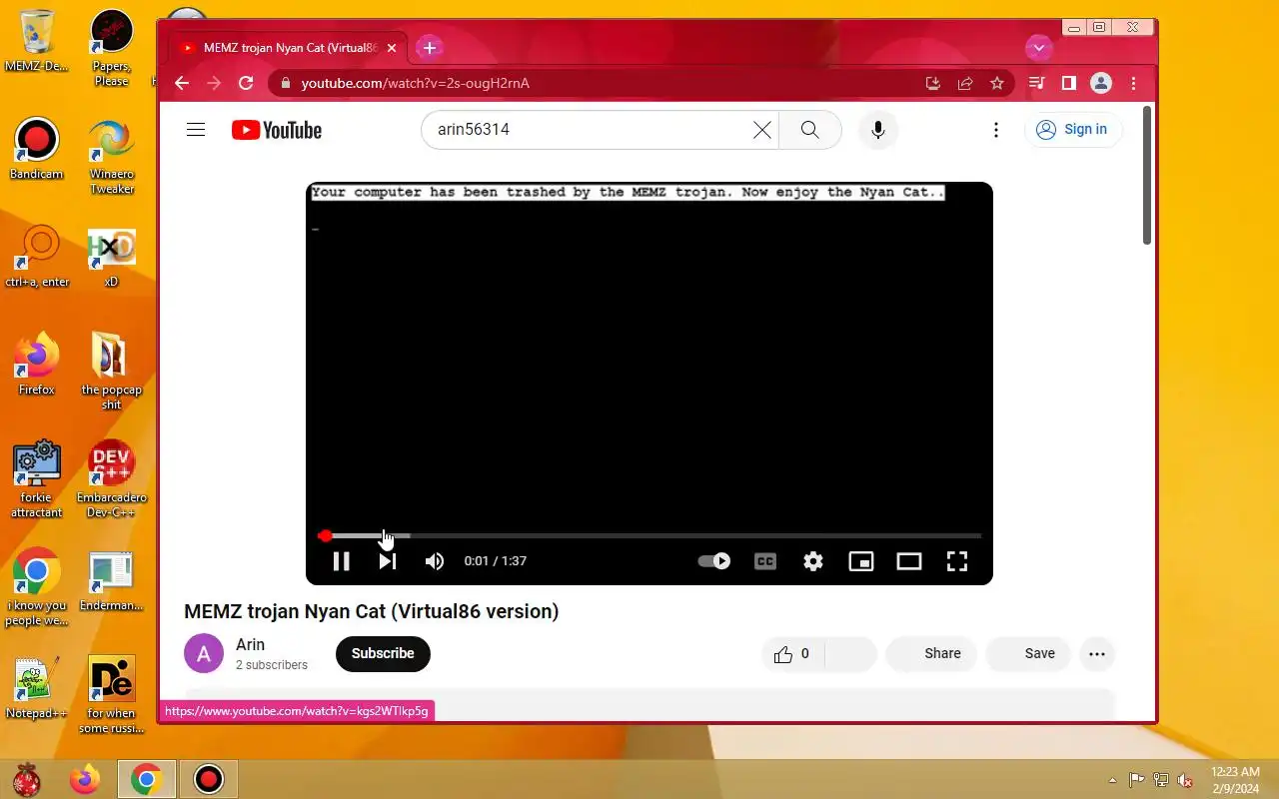Open Recycle Bin on desktop
Image resolution: width=1279 pixels, height=799 pixels.
click(37, 41)
